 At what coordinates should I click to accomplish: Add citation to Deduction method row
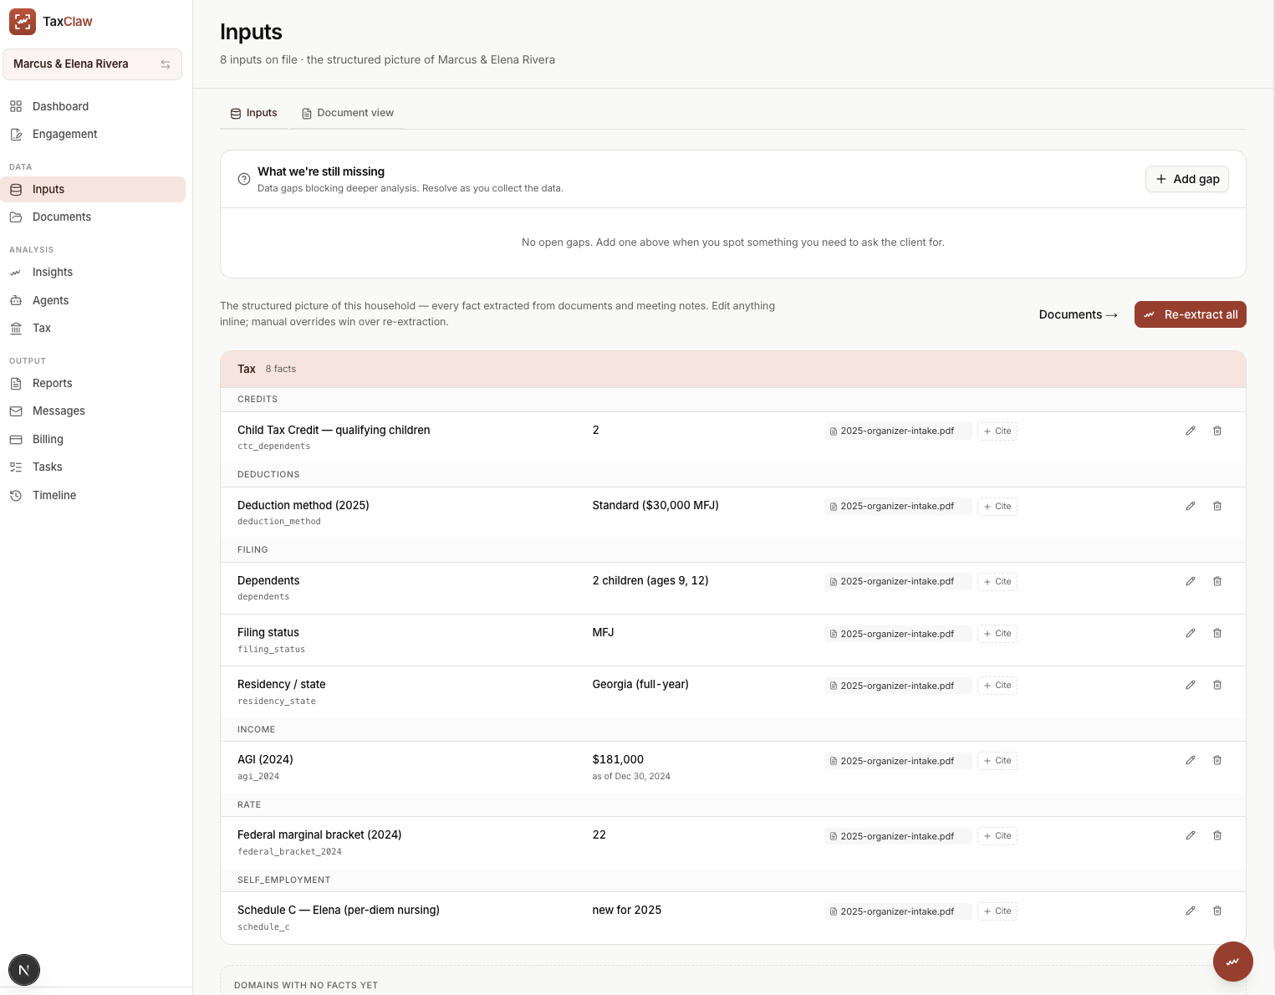coord(997,507)
